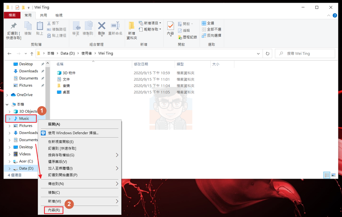Click Select all (全選) in ribbon
342x217 pixels.
pyautogui.click(x=208, y=23)
